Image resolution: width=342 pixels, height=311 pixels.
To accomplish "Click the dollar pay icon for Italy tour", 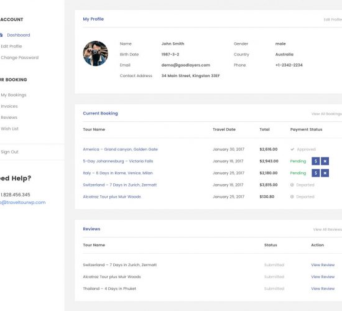I will tap(316, 173).
